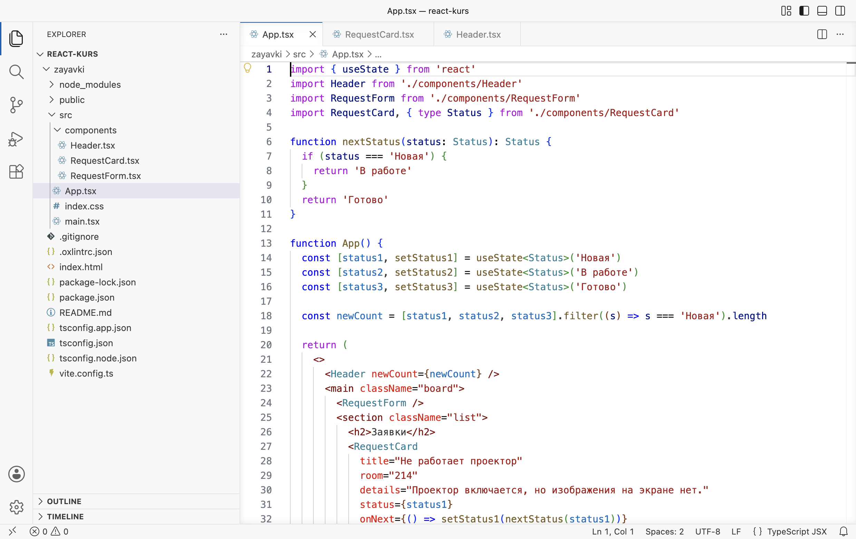Image resolution: width=856 pixels, height=539 pixels.
Task: Click the src breadcrumb segment
Action: coord(299,54)
